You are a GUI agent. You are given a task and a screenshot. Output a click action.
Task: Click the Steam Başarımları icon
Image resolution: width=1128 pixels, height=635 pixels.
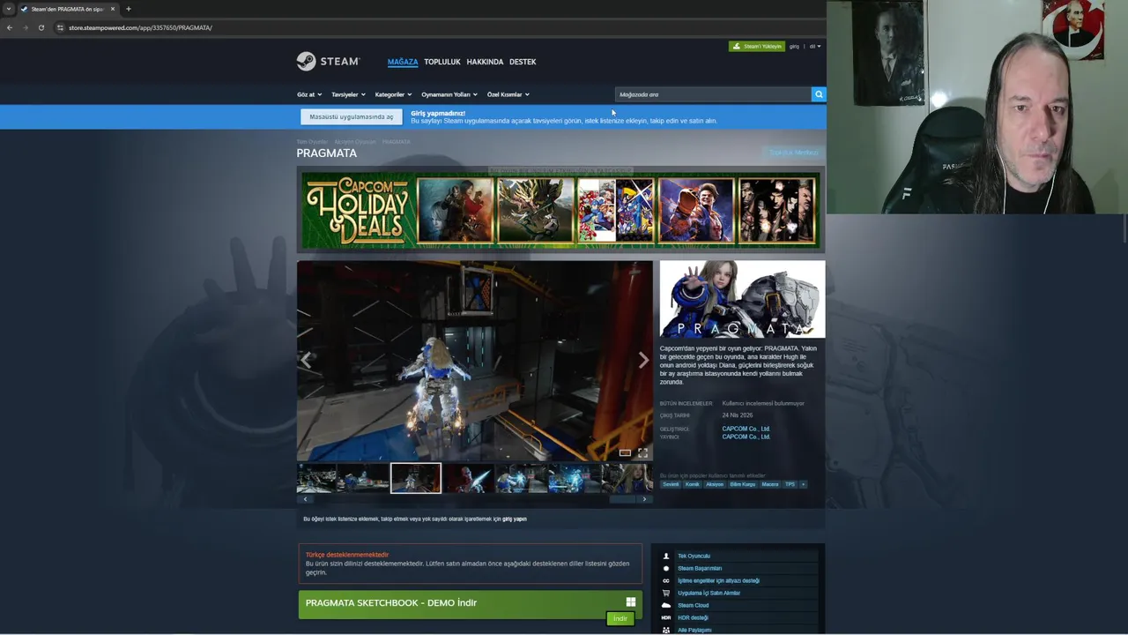click(x=666, y=568)
